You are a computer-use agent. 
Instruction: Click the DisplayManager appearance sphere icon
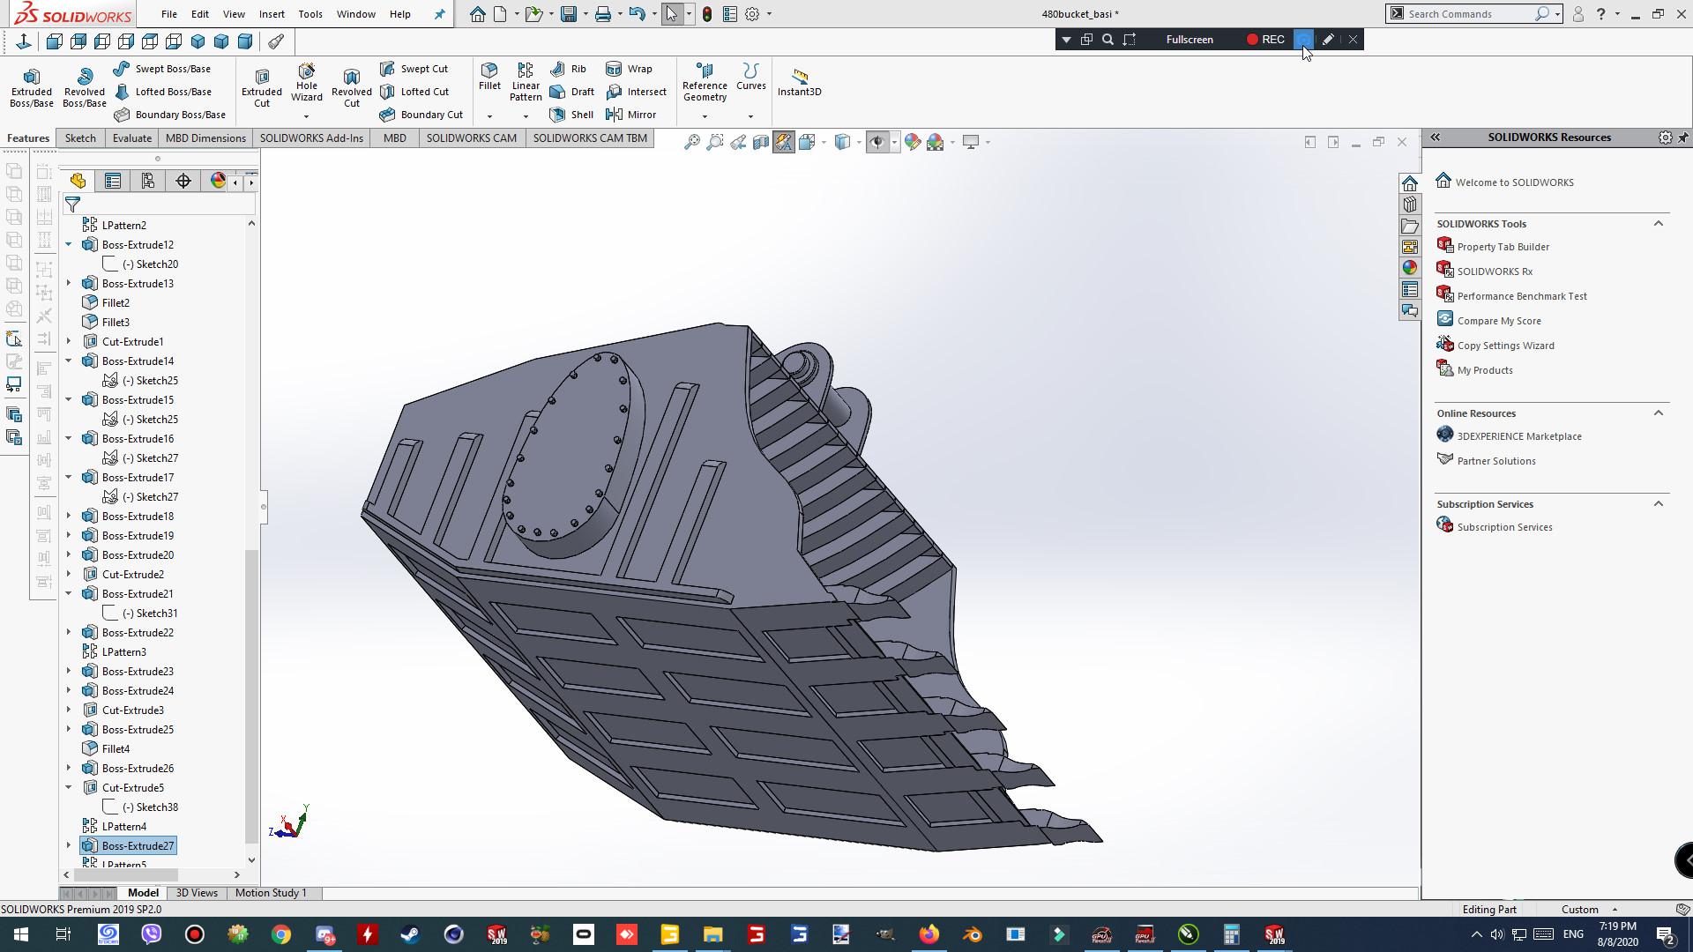218,181
